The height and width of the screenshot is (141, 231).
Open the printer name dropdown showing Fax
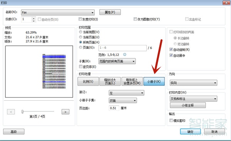click(58, 13)
